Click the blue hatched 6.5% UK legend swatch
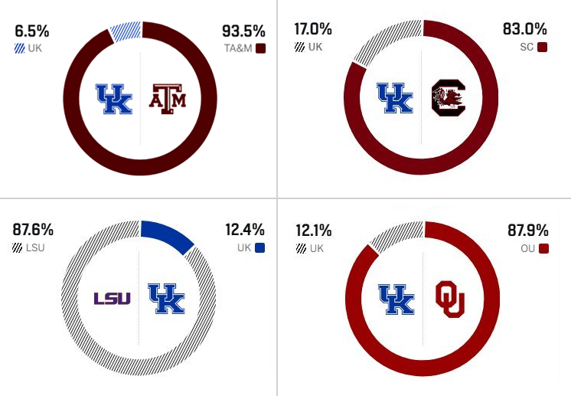This screenshot has height=396, width=571. pyautogui.click(x=20, y=48)
